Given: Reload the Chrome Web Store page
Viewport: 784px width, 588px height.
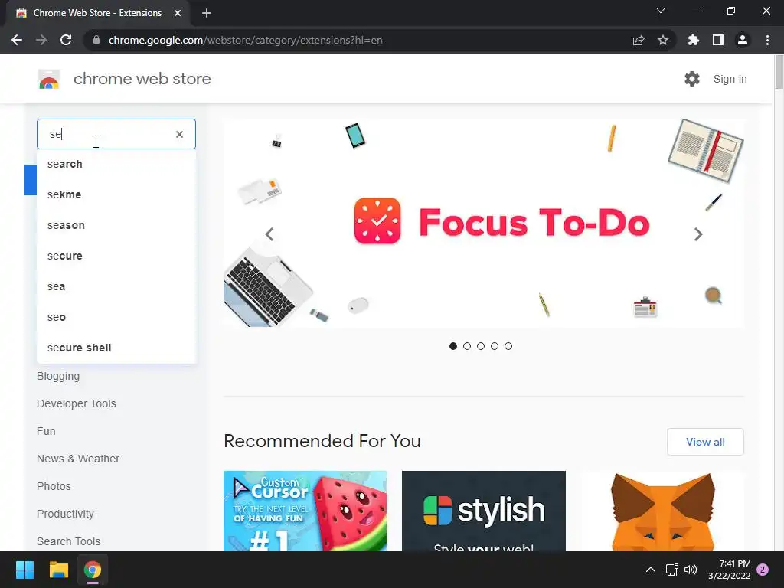Looking at the screenshot, I should (x=66, y=40).
